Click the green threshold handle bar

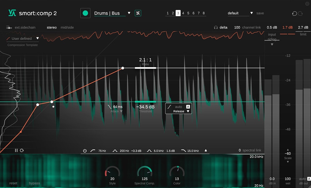pos(146,102)
